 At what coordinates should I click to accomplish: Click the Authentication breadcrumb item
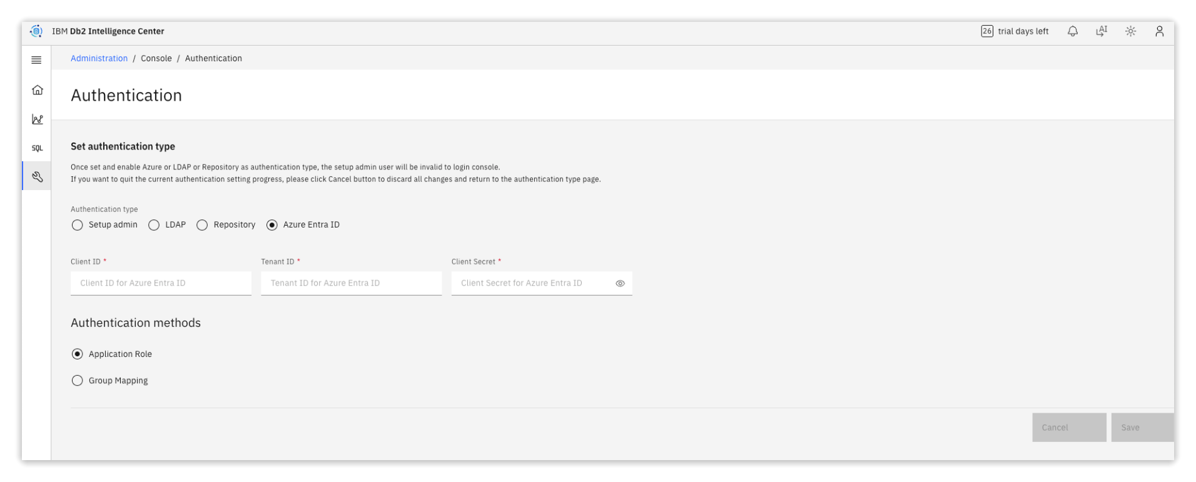[x=213, y=58]
